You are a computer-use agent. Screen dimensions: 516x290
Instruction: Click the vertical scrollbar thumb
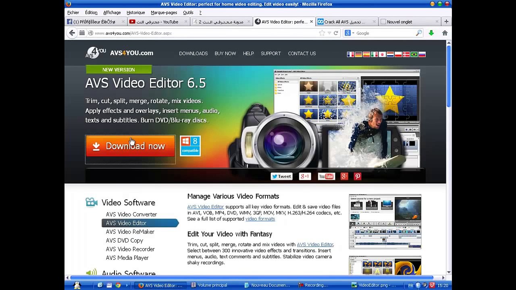click(x=449, y=77)
